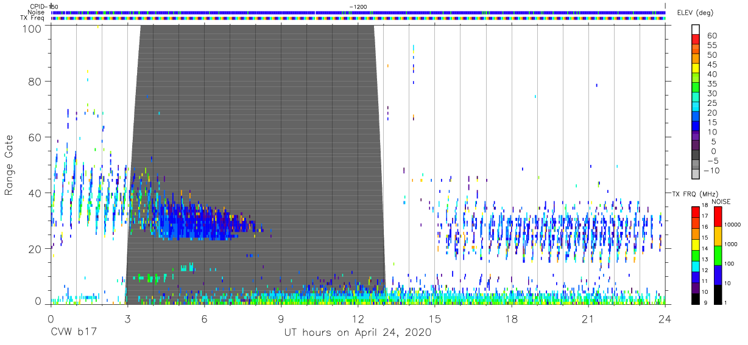
Task: Click the red 17–18 MHz TX FRQ legend block
Action: click(x=696, y=212)
